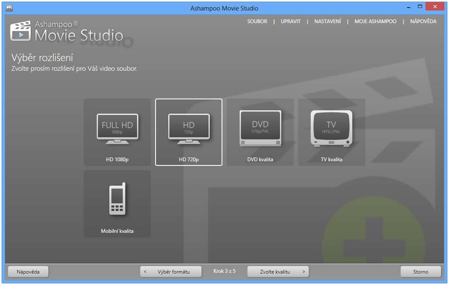Choose the HD 720p monitor icon
The image size is (449, 285).
pyautogui.click(x=189, y=129)
